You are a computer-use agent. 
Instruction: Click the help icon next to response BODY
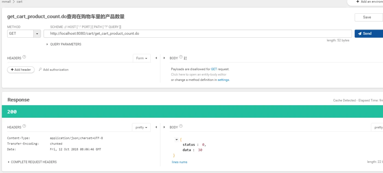pyautogui.click(x=181, y=126)
